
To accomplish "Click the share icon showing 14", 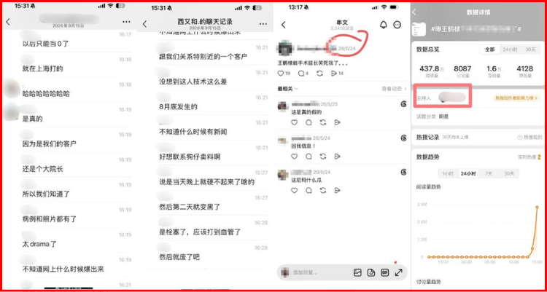I will point(337,74).
